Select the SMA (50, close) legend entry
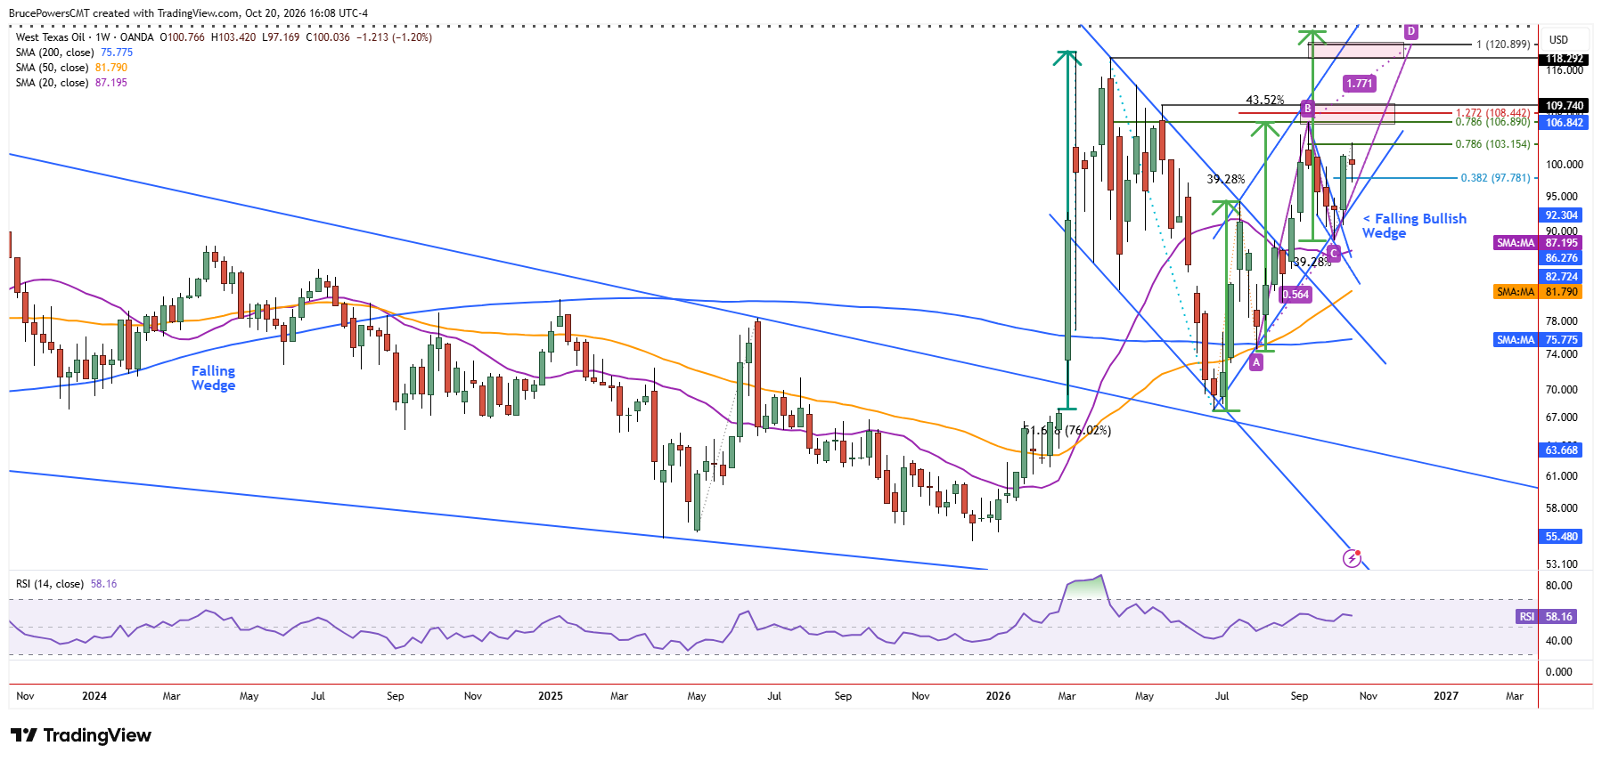 point(71,68)
